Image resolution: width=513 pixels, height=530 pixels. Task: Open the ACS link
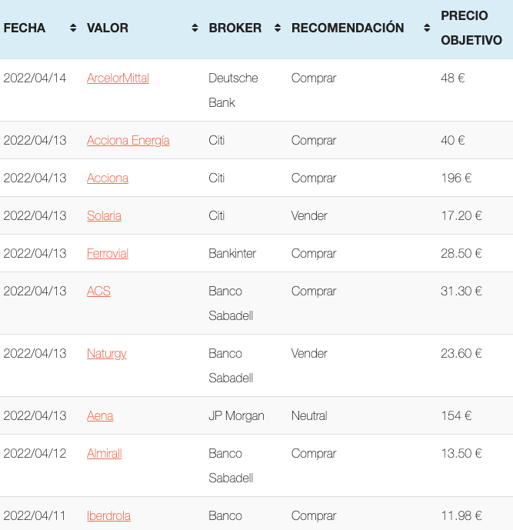click(x=98, y=291)
